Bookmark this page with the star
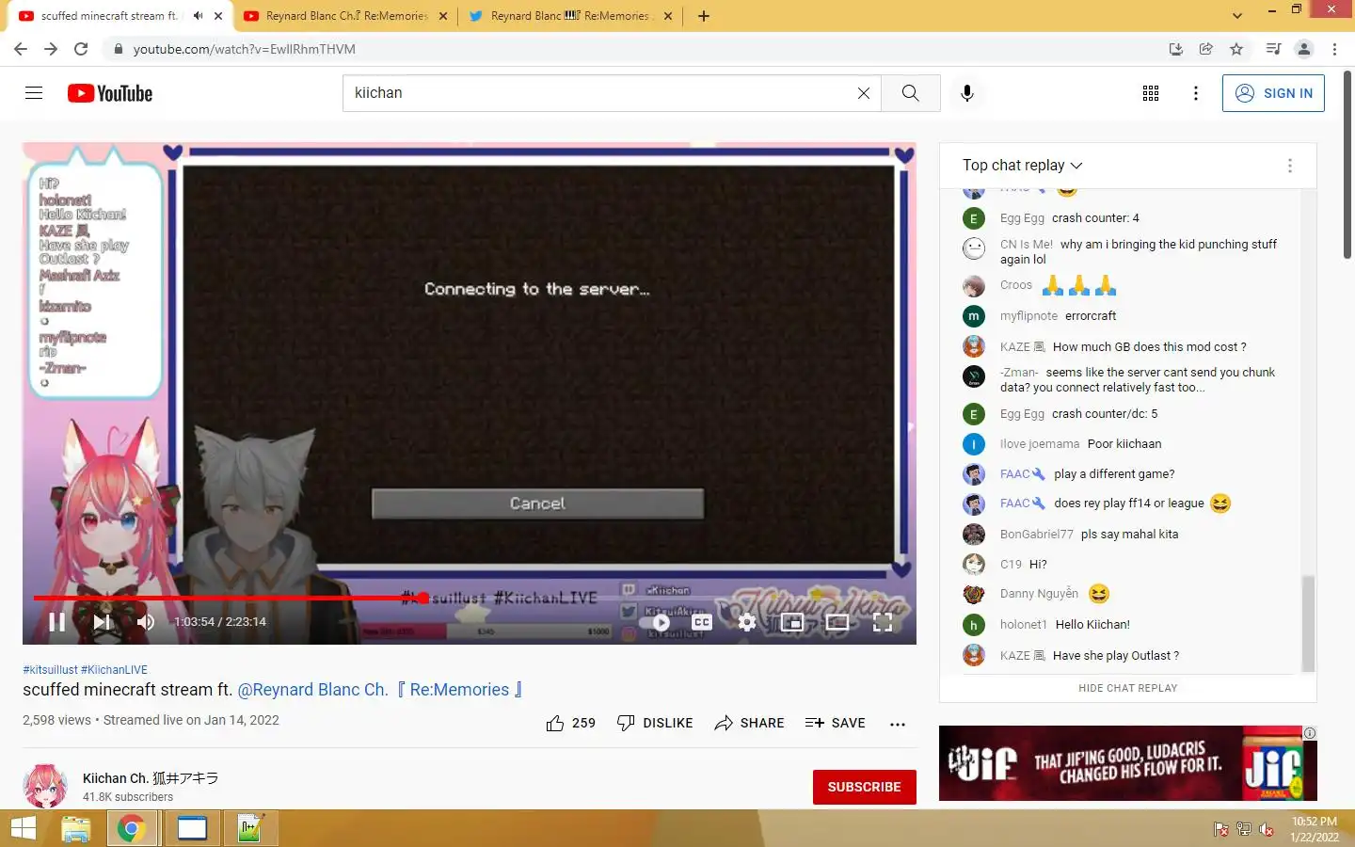This screenshot has width=1355, height=847. (x=1236, y=49)
